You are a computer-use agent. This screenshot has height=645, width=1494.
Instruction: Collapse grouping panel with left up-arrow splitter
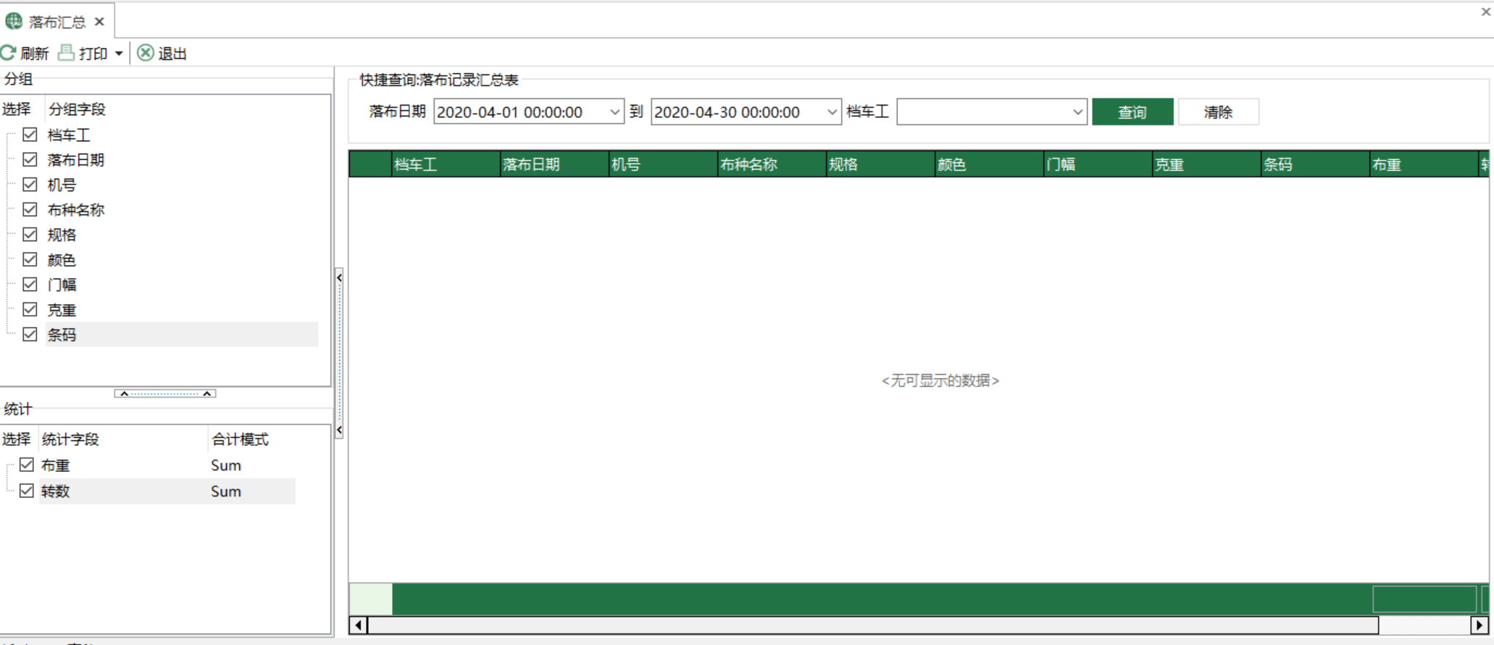point(124,394)
